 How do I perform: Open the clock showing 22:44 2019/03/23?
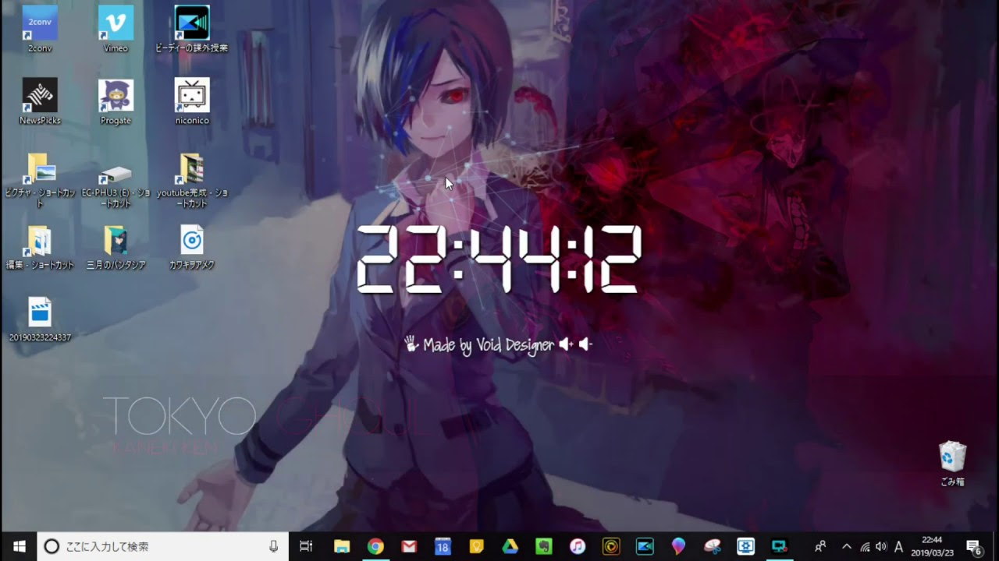click(931, 546)
